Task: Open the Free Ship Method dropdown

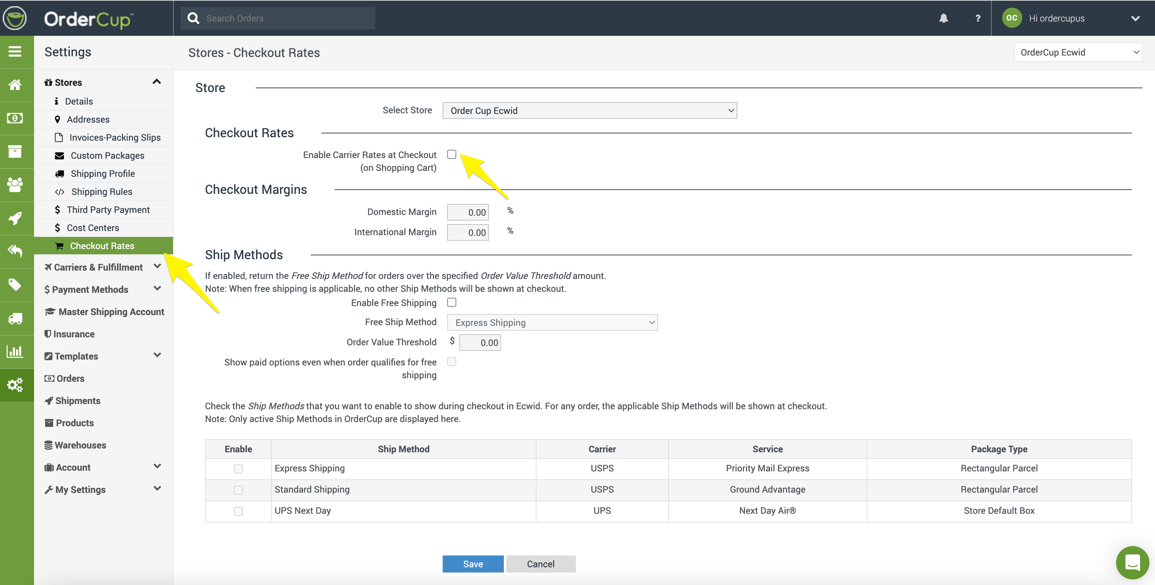Action: pos(552,323)
